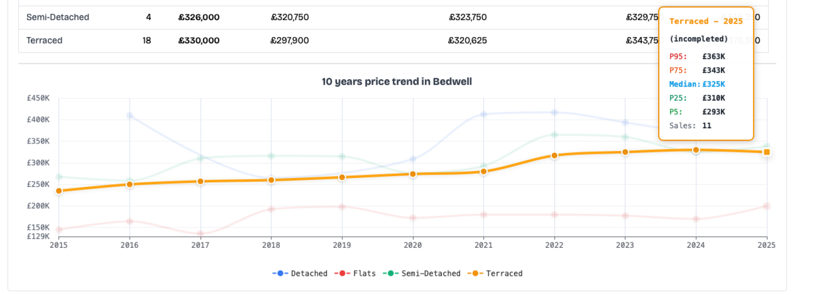Toggle the Detached series in chart legend
This screenshot has width=836, height=295.
click(300, 273)
